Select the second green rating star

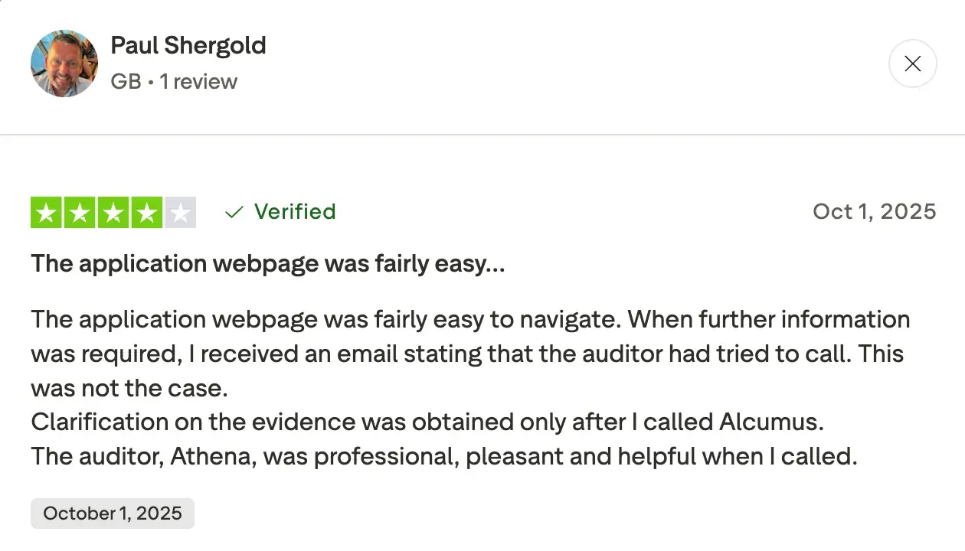click(x=80, y=213)
